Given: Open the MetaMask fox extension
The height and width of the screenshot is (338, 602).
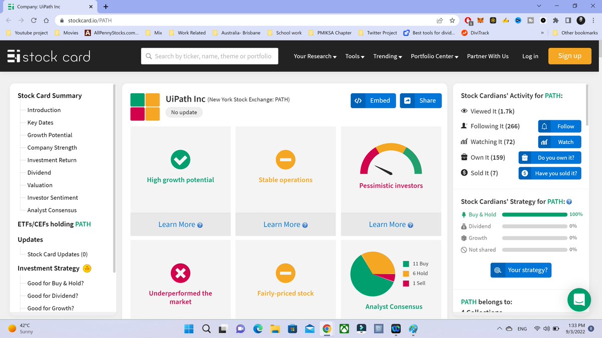Looking at the screenshot, I should pyautogui.click(x=481, y=21).
